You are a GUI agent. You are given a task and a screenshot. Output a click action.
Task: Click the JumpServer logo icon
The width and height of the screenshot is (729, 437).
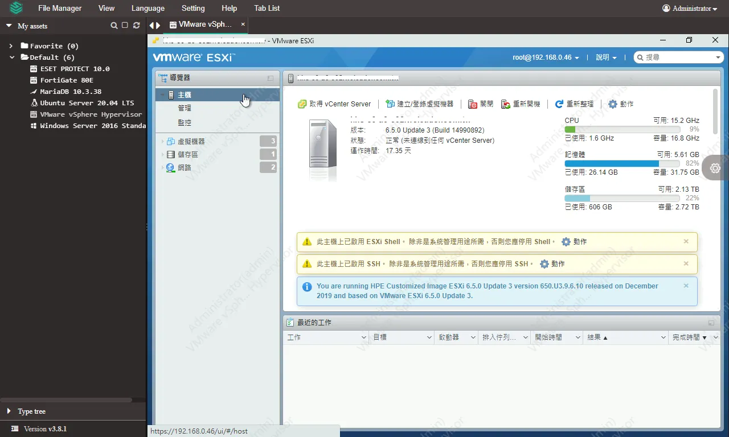(x=16, y=9)
